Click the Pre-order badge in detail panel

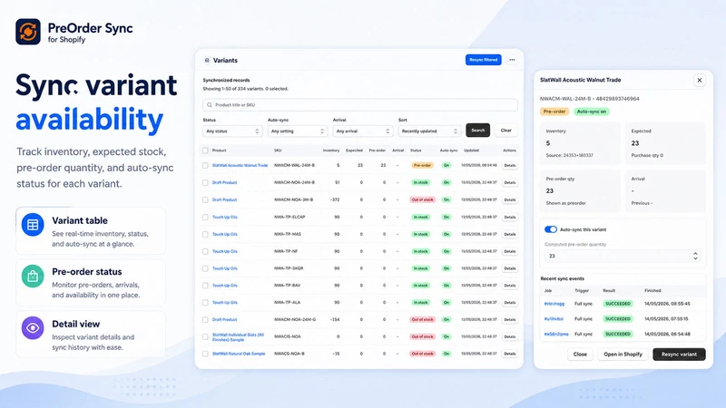click(554, 112)
